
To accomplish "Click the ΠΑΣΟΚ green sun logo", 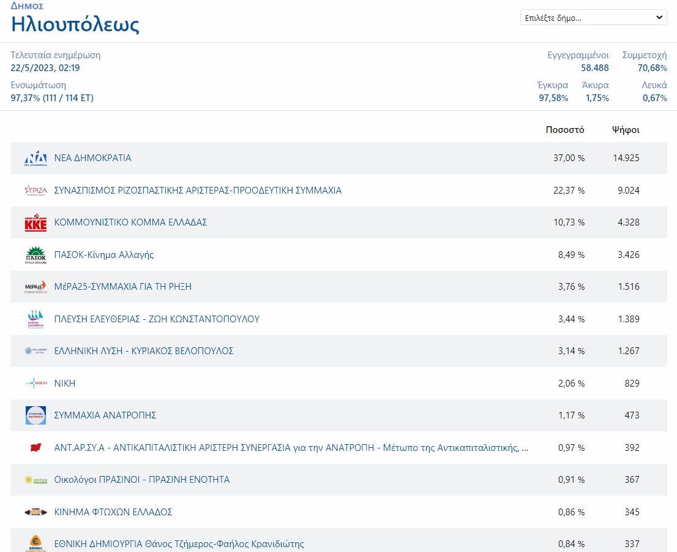I will [36, 255].
